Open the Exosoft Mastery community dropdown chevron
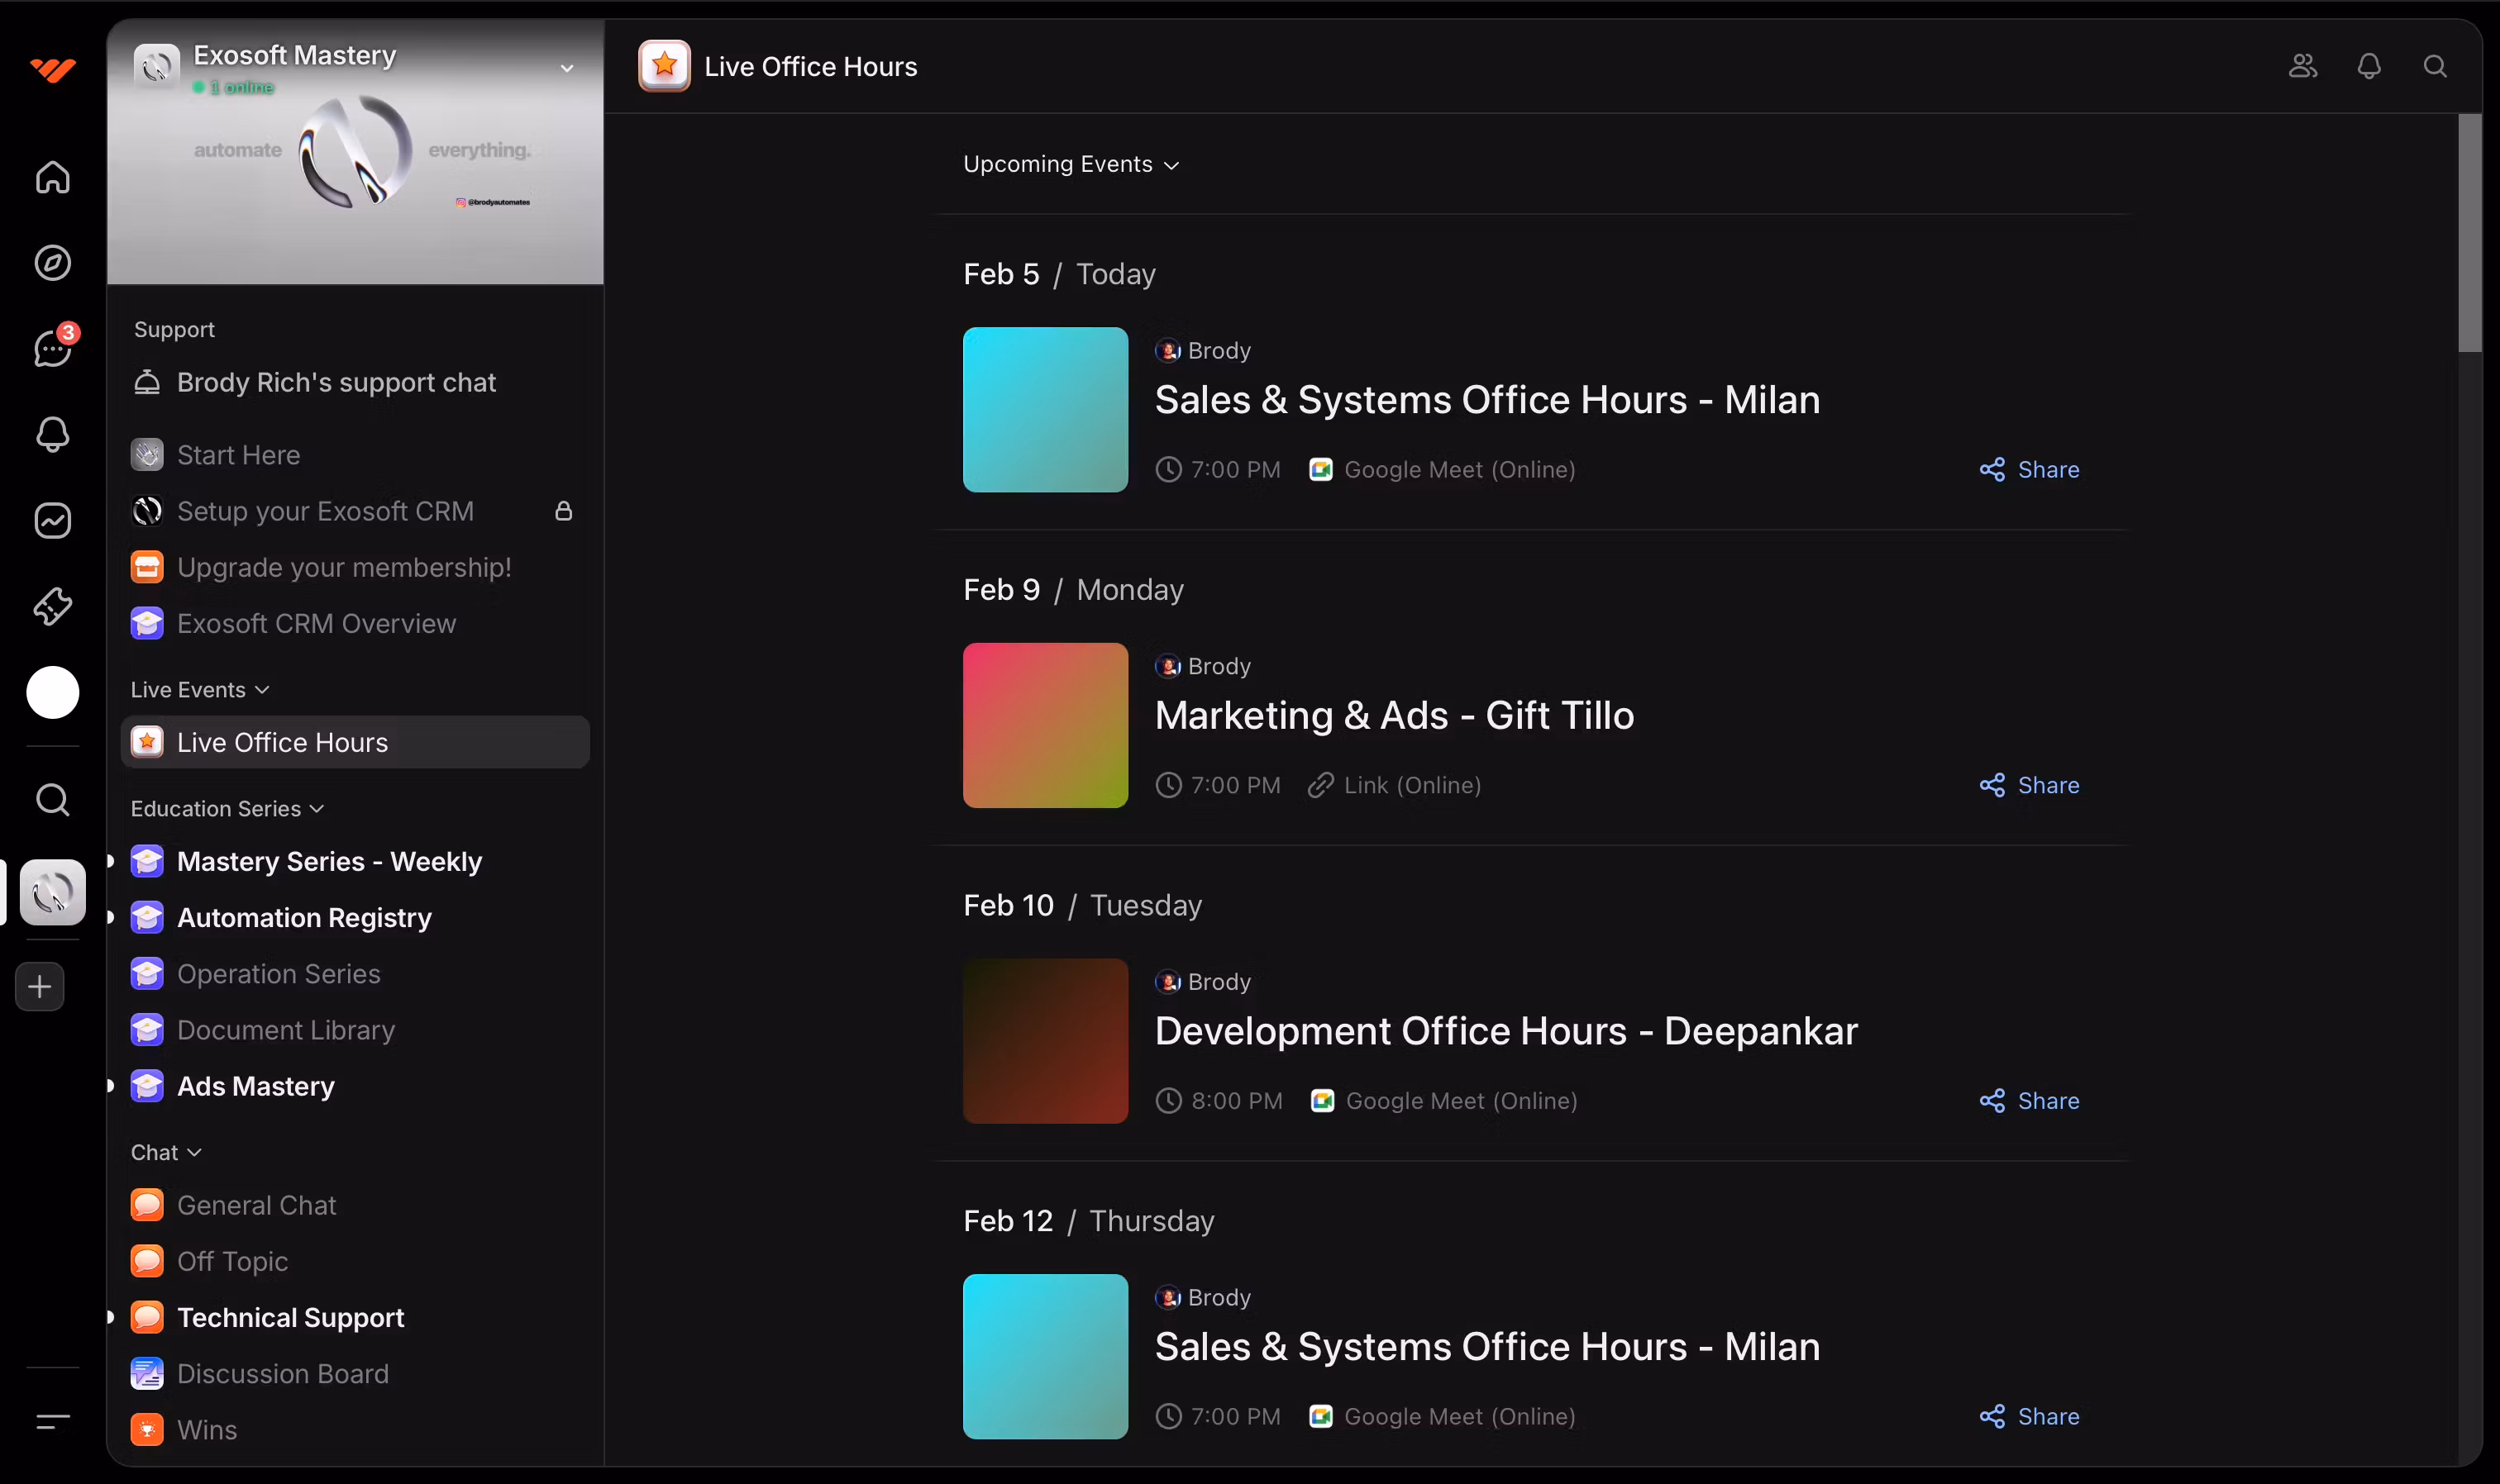The width and height of the screenshot is (2500, 1484). pos(566,68)
